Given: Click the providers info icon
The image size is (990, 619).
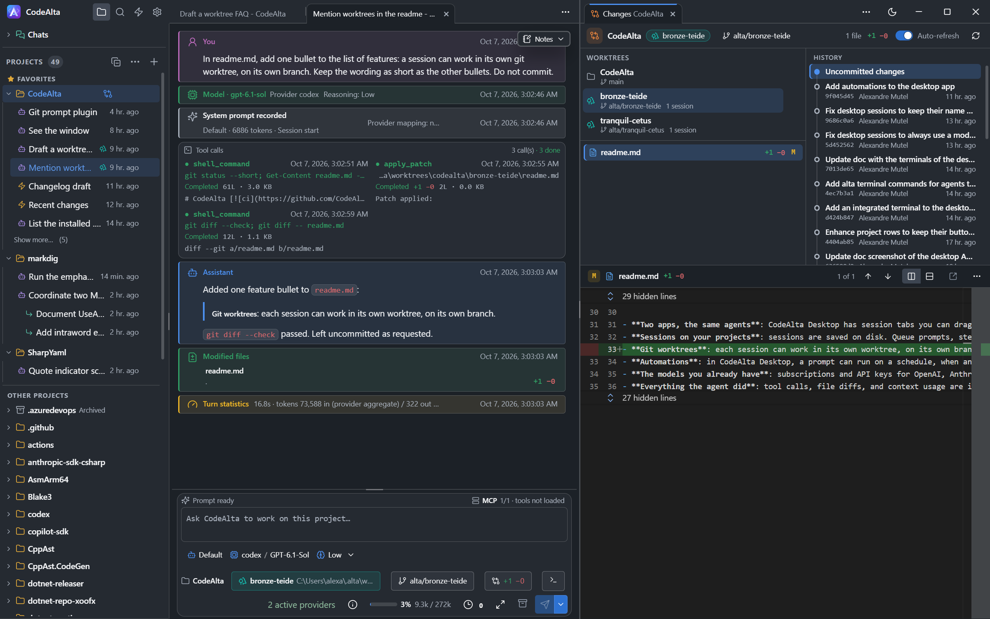Looking at the screenshot, I should 353,605.
